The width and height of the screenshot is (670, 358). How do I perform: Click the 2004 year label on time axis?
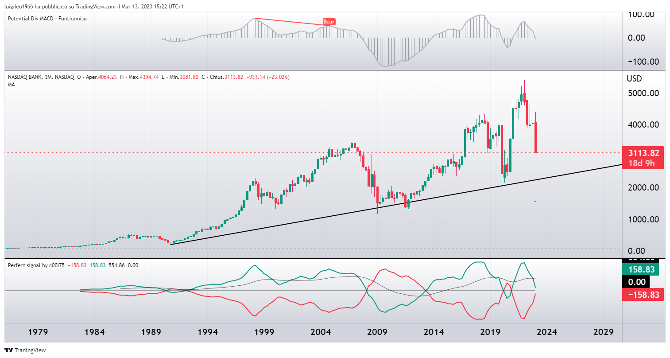point(321,332)
